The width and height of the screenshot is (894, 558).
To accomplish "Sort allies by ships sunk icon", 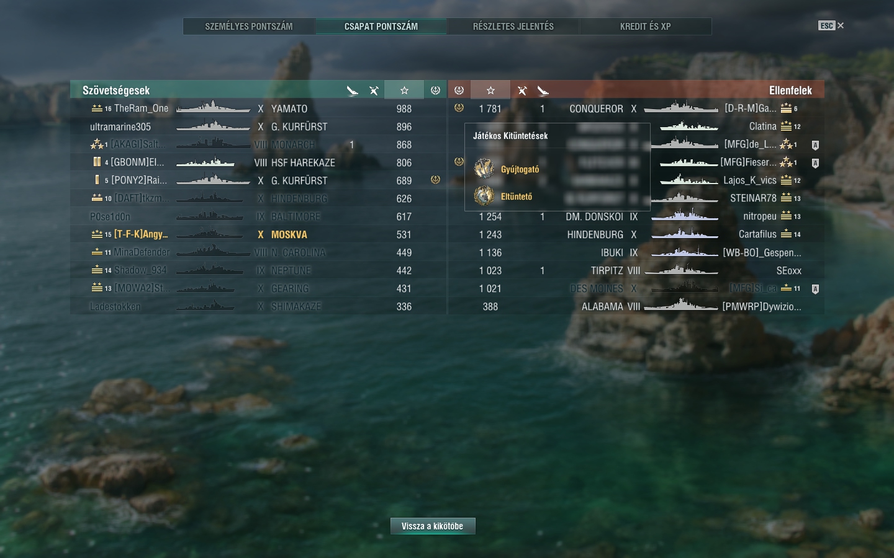I will click(x=352, y=91).
